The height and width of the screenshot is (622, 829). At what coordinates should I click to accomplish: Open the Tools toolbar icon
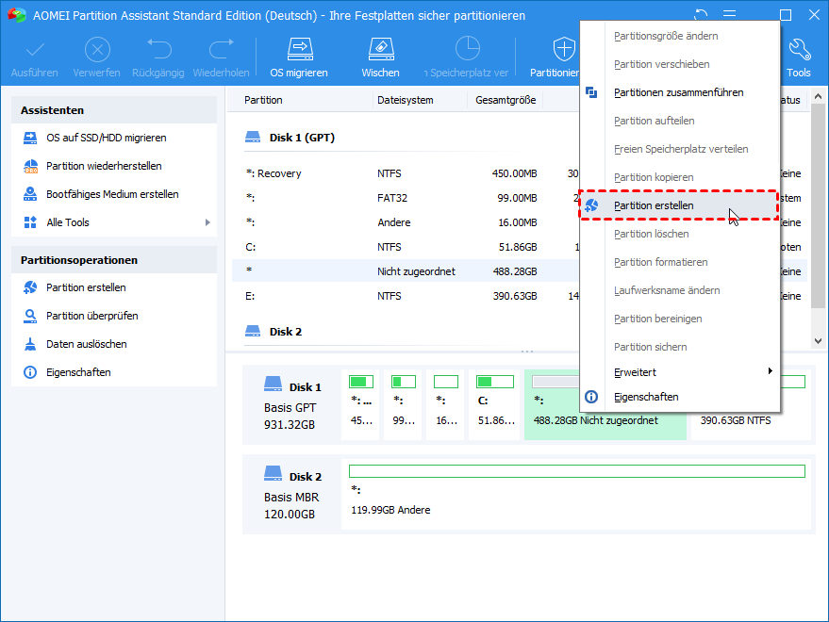(x=798, y=49)
